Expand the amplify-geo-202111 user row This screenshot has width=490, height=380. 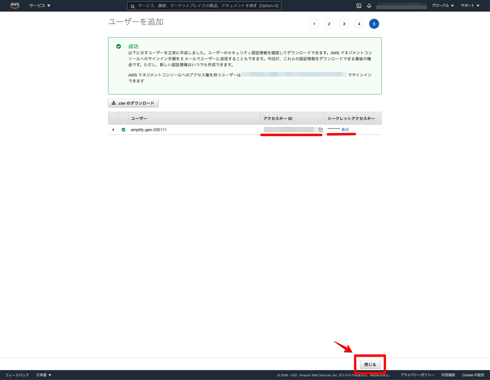click(113, 130)
